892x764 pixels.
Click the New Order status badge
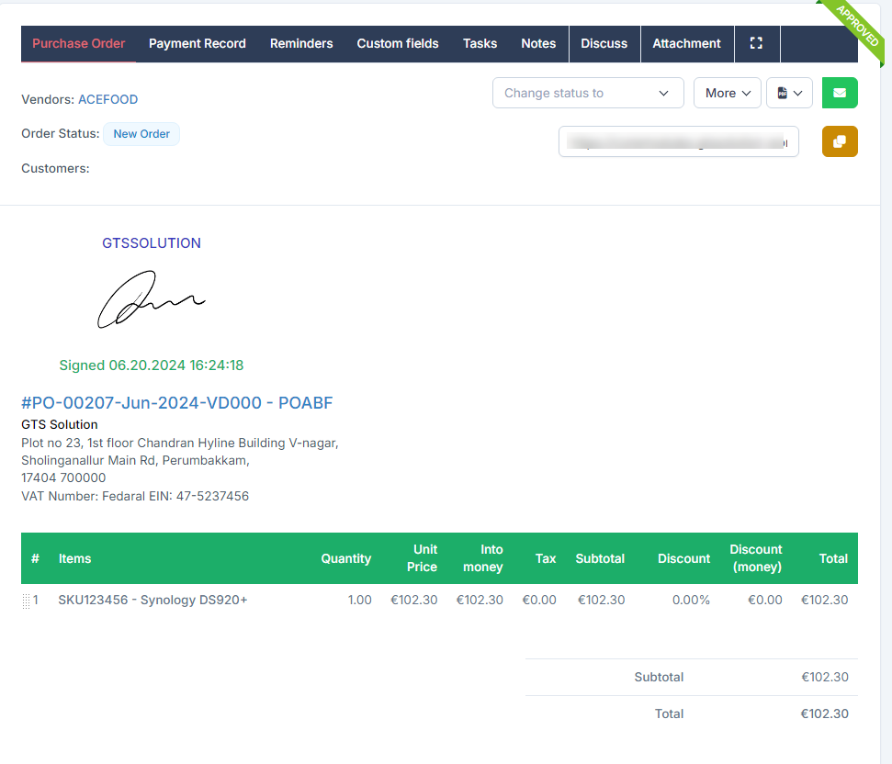click(141, 134)
